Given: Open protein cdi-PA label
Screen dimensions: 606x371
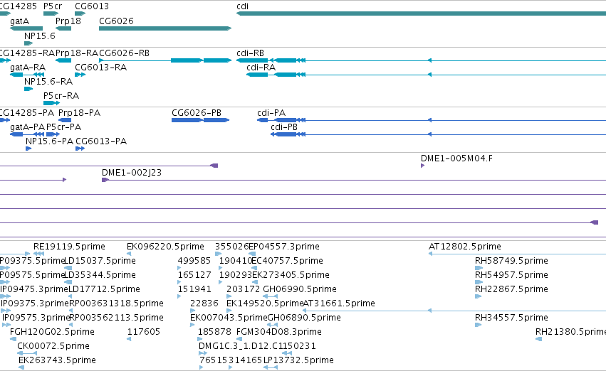Looking at the screenshot, I should coord(271,112).
